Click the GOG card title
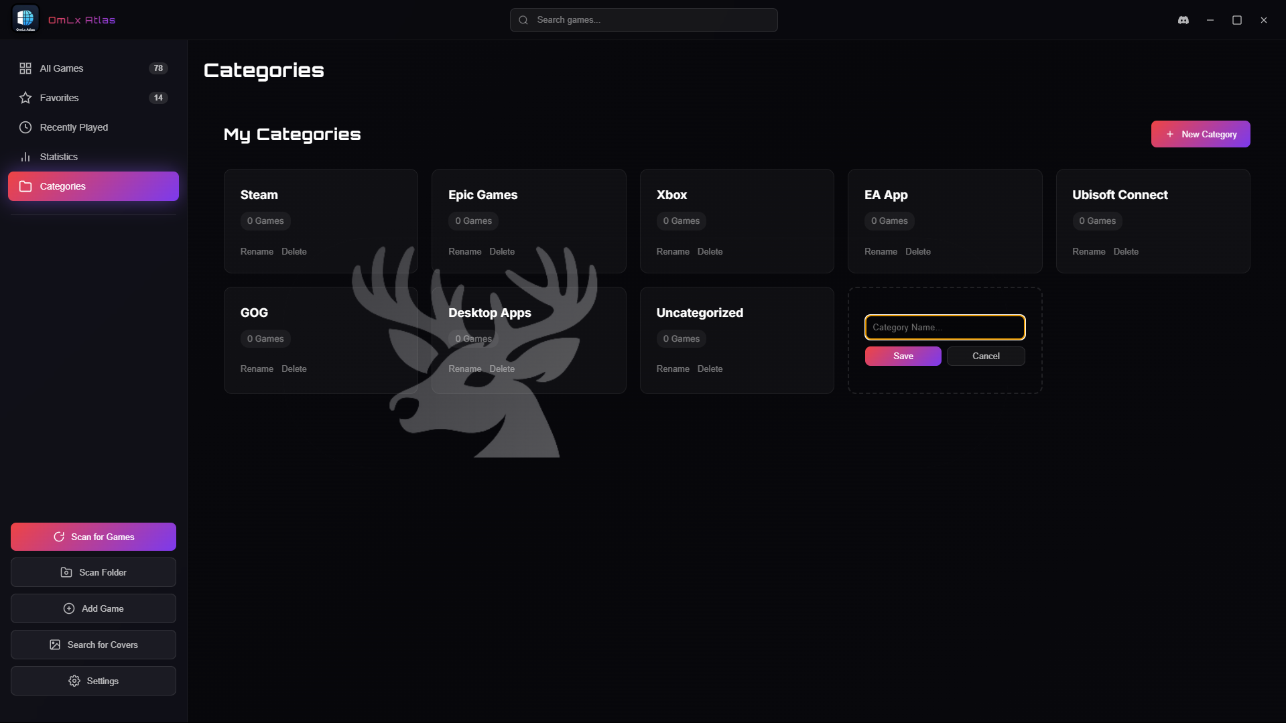Image resolution: width=1286 pixels, height=723 pixels. pyautogui.click(x=254, y=313)
